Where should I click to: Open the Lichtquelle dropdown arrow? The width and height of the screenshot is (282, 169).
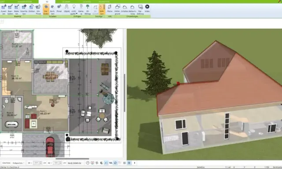tap(77, 14)
